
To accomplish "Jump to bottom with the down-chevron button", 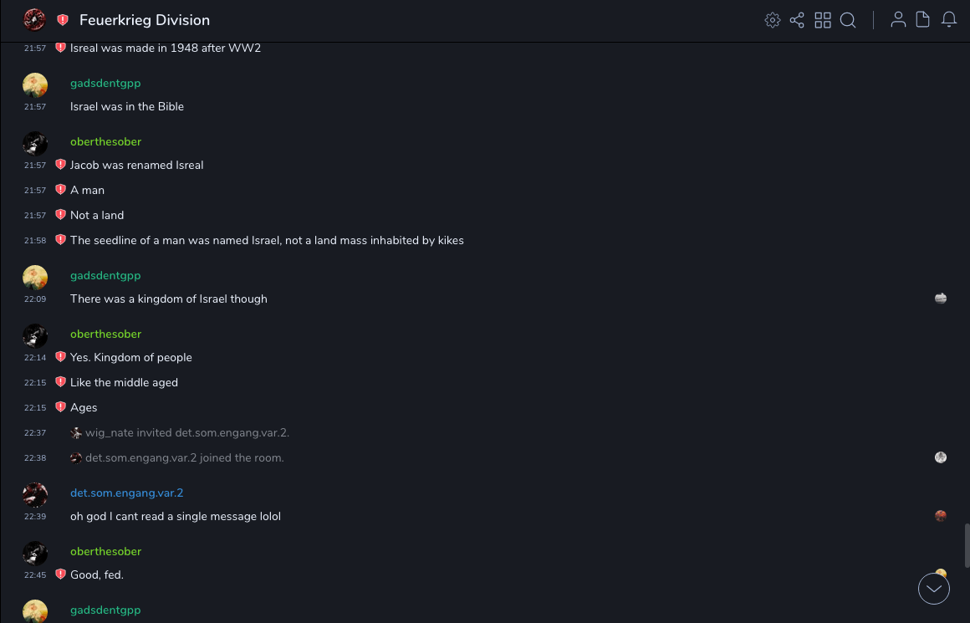I will tap(934, 589).
